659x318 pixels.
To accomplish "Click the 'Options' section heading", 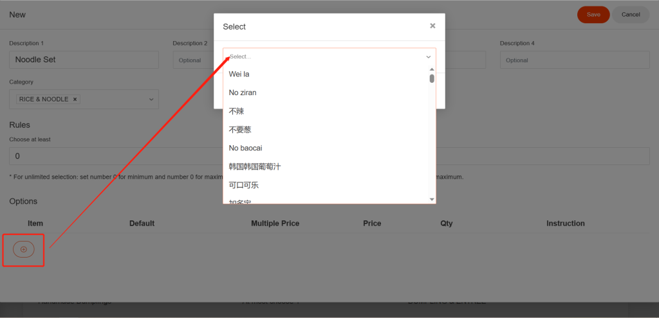I will [x=23, y=201].
